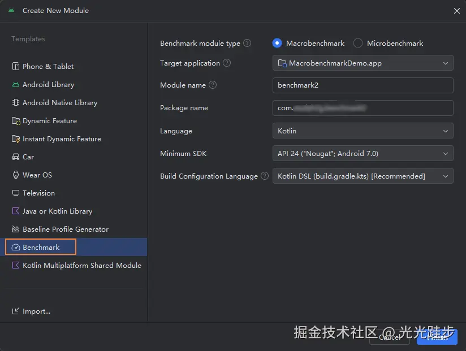466x351 pixels.
Task: Click the Benchmark gauge icon
Action: [x=16, y=248]
